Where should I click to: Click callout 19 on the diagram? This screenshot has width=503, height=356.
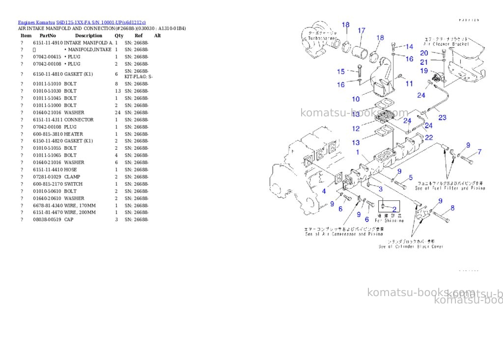tap(424, 71)
